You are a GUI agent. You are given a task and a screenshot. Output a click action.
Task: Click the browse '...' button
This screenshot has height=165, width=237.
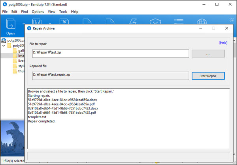point(208,54)
